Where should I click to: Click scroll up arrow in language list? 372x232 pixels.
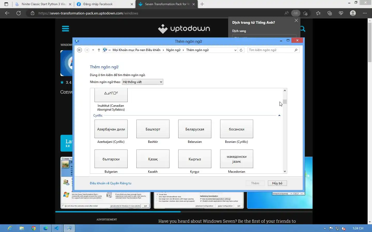pyautogui.click(x=285, y=90)
